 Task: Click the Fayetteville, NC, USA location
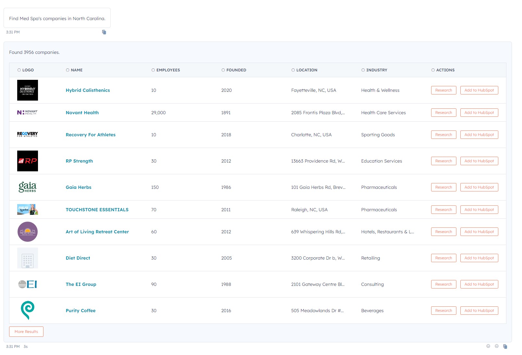point(314,90)
